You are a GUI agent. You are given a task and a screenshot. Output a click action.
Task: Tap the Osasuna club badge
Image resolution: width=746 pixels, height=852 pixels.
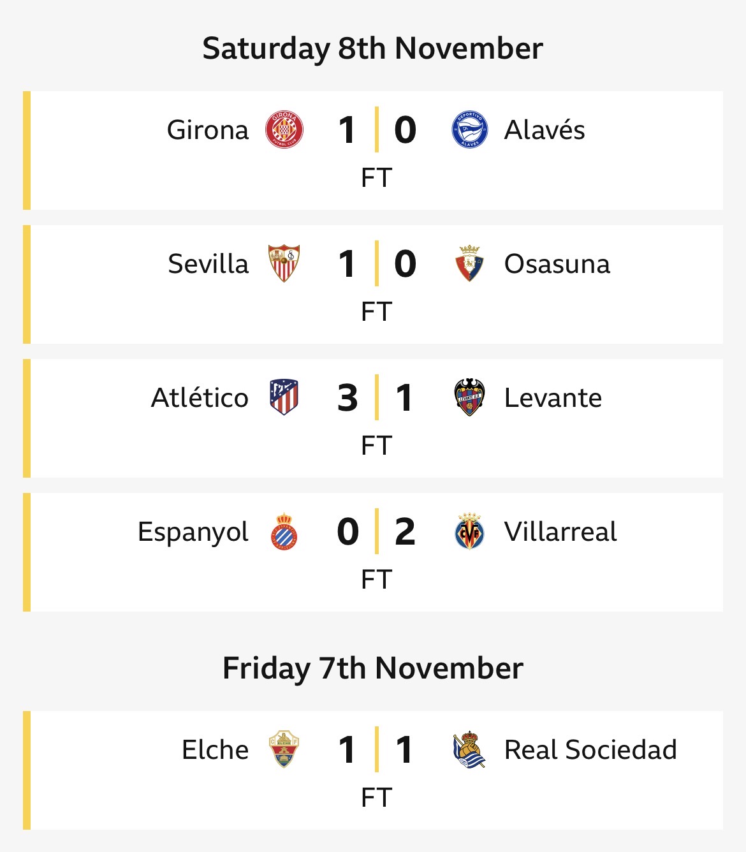click(470, 263)
